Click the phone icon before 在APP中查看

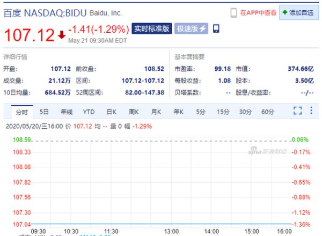(234, 12)
